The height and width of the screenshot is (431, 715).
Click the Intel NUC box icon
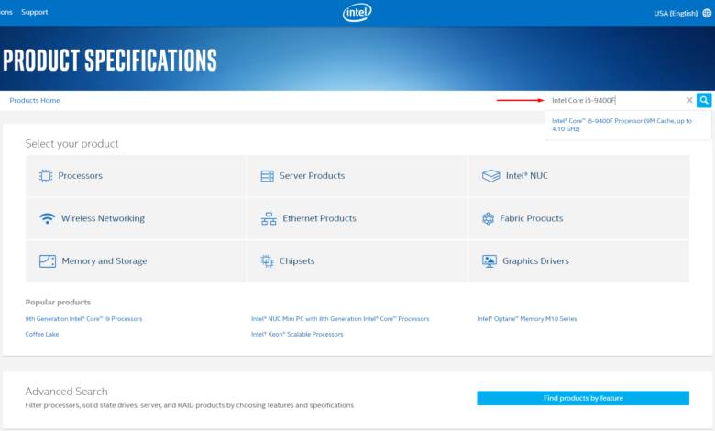pos(491,175)
